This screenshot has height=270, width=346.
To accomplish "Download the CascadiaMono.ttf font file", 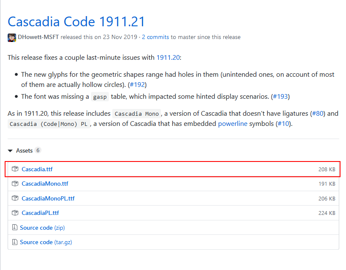I will [45, 184].
